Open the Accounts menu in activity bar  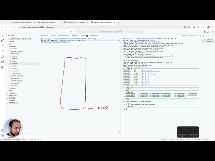(3, 130)
